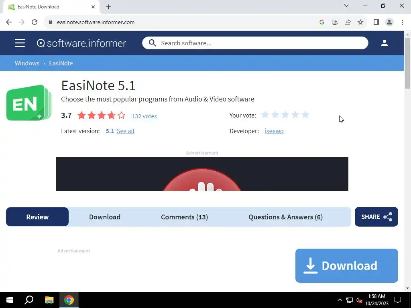Go back to previous page
This screenshot has height=308, width=411.
[9, 22]
